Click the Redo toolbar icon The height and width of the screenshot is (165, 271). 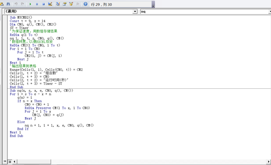(22, 4)
